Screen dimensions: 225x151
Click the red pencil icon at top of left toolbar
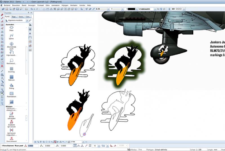2,15
